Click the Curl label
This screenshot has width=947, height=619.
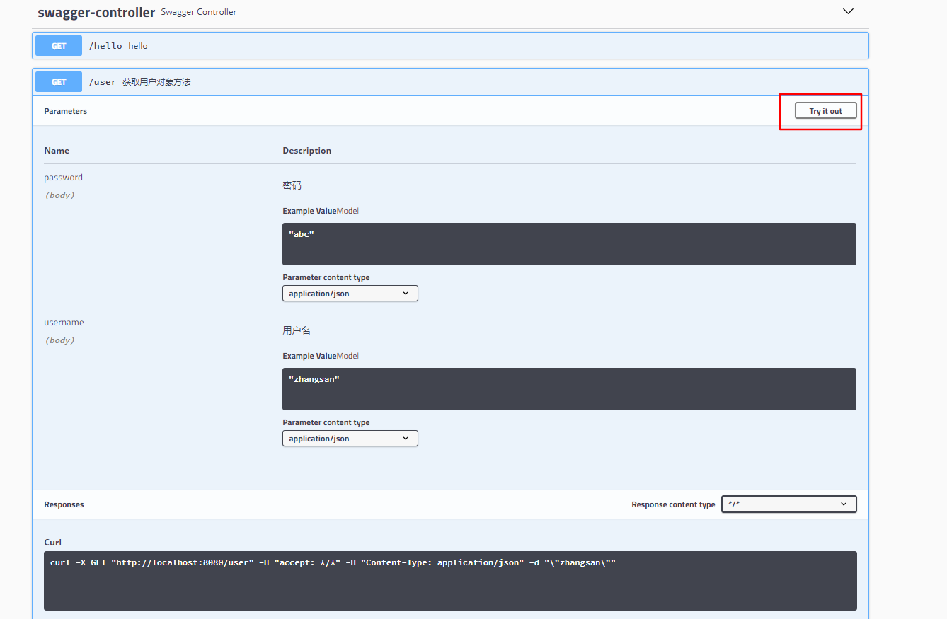pos(53,543)
